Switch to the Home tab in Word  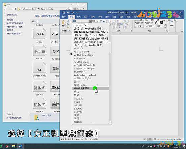(x=72, y=17)
